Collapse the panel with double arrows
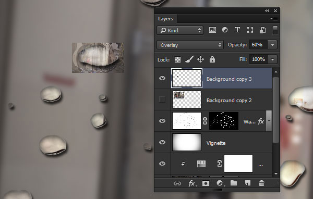This screenshot has width=313, height=199. (267, 11)
